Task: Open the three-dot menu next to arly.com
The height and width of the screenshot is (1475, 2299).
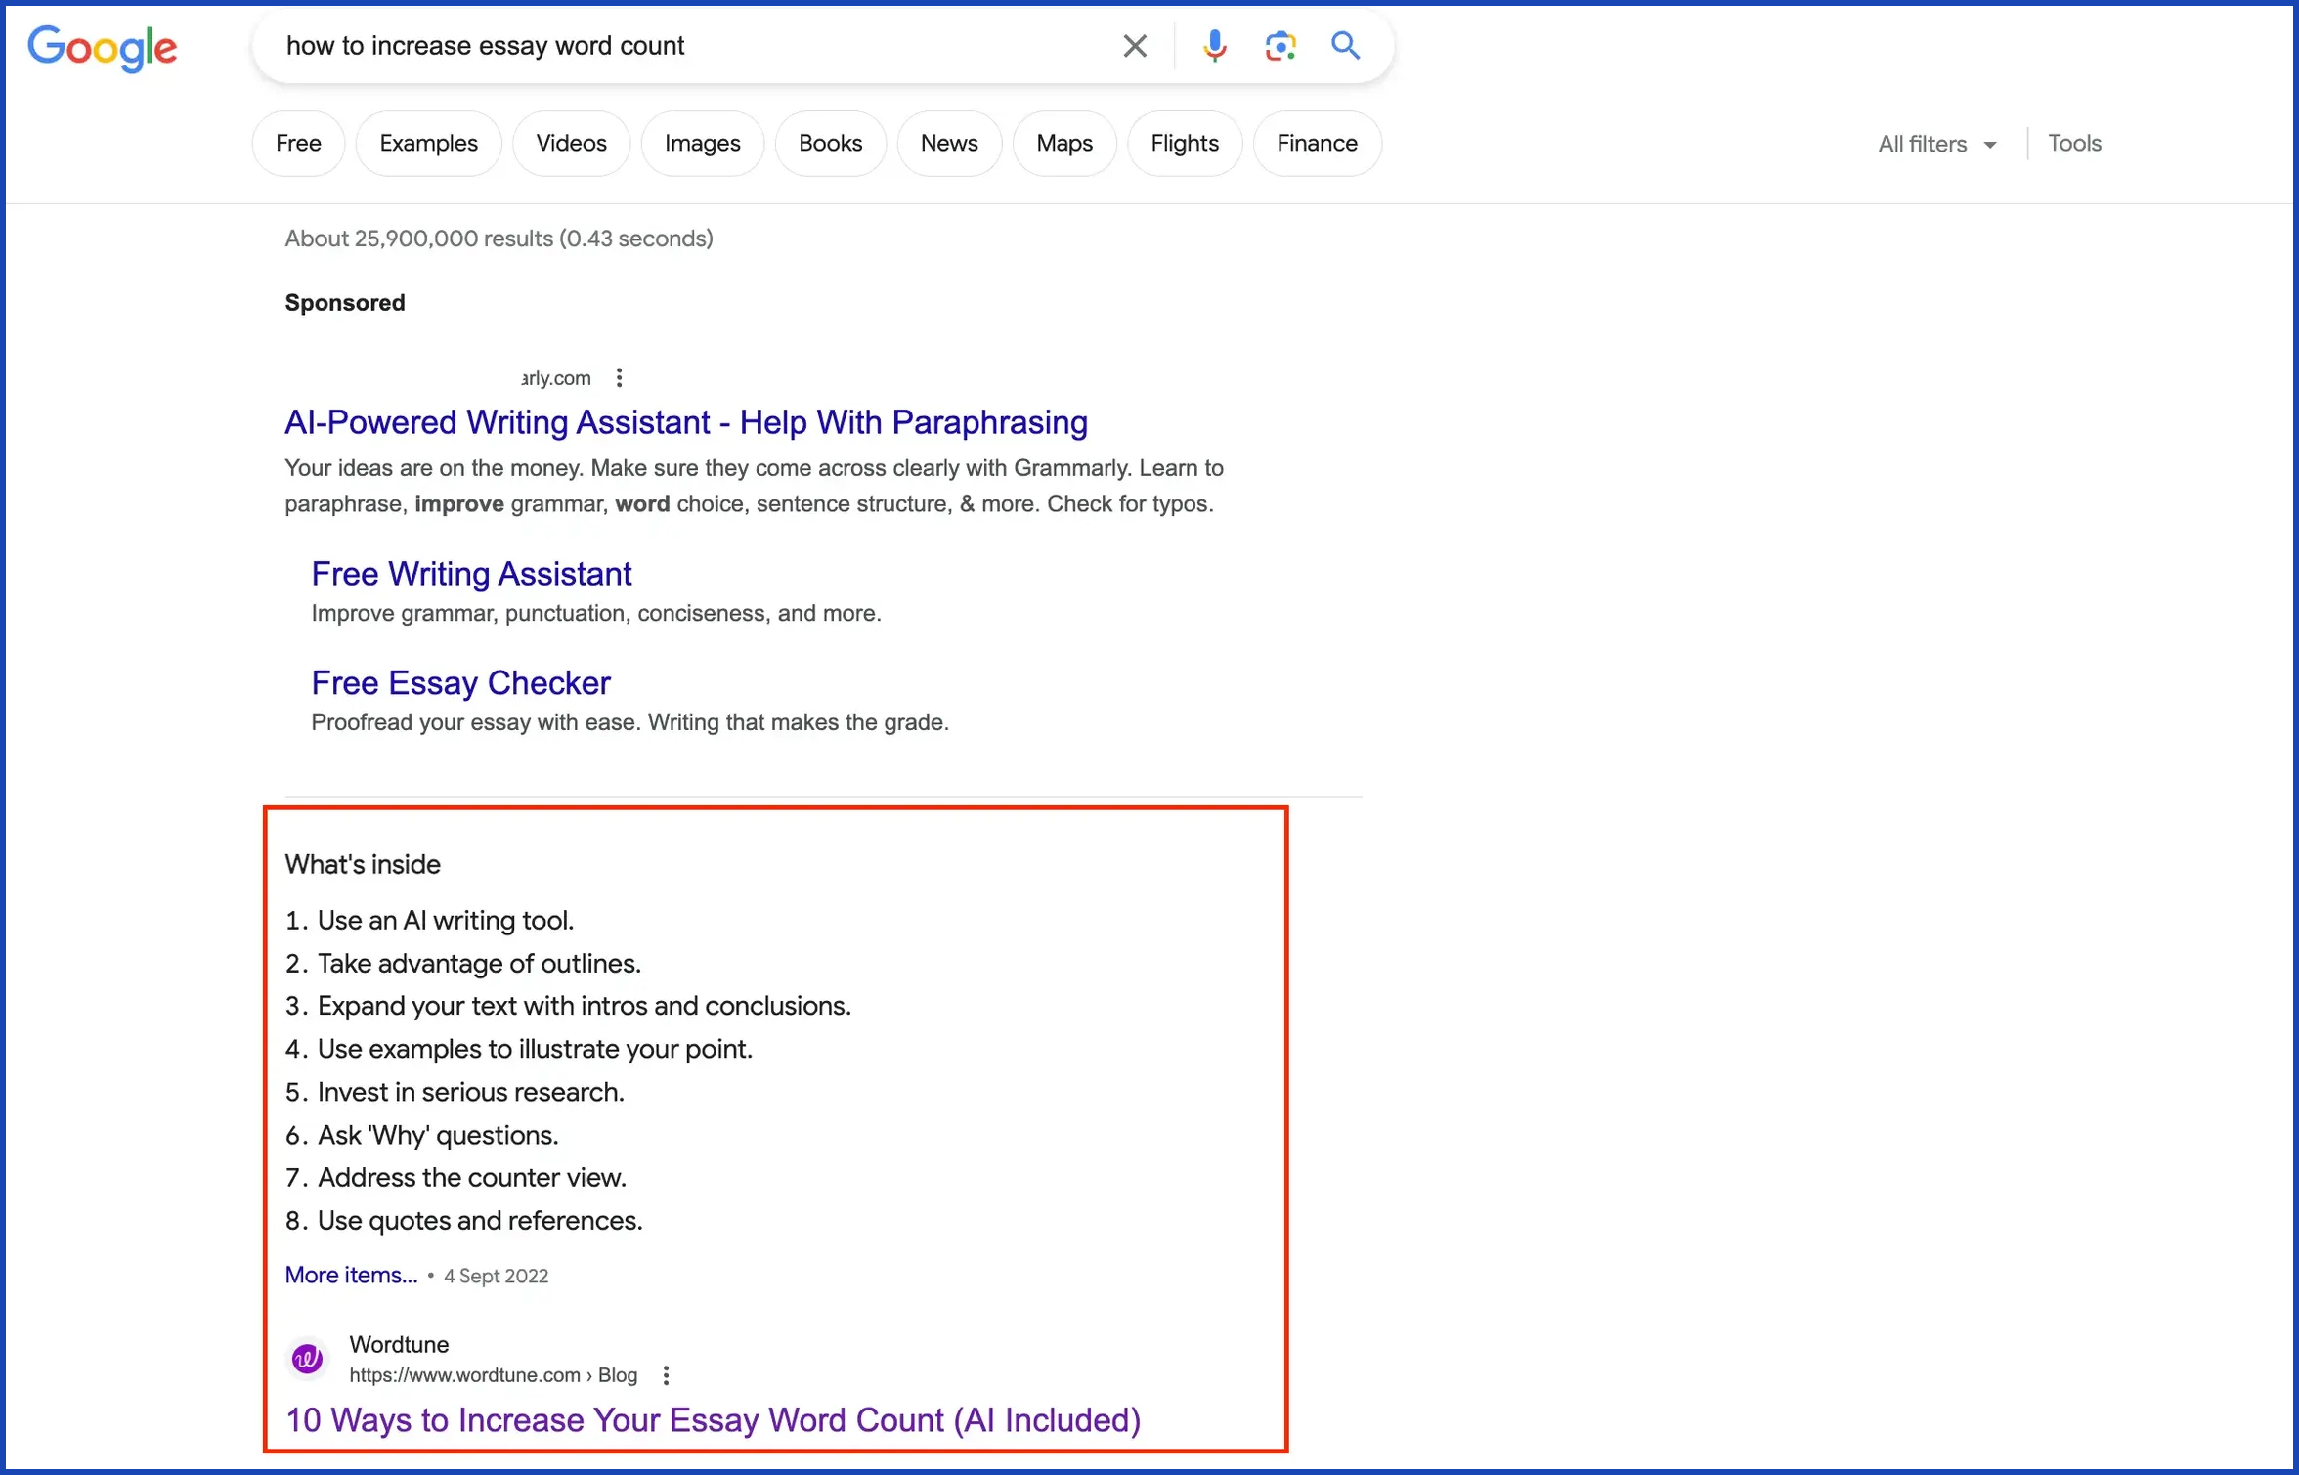Action: click(619, 377)
